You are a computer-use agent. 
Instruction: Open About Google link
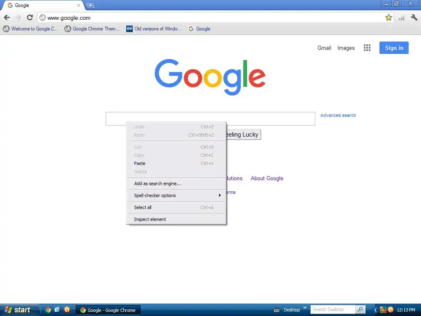point(267,179)
